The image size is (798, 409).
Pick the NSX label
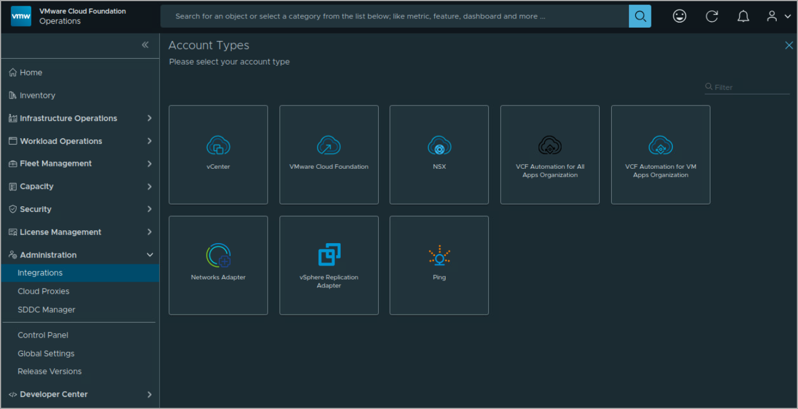point(439,167)
